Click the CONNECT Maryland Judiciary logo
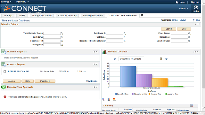The image size is (205, 115). click(x=24, y=9)
